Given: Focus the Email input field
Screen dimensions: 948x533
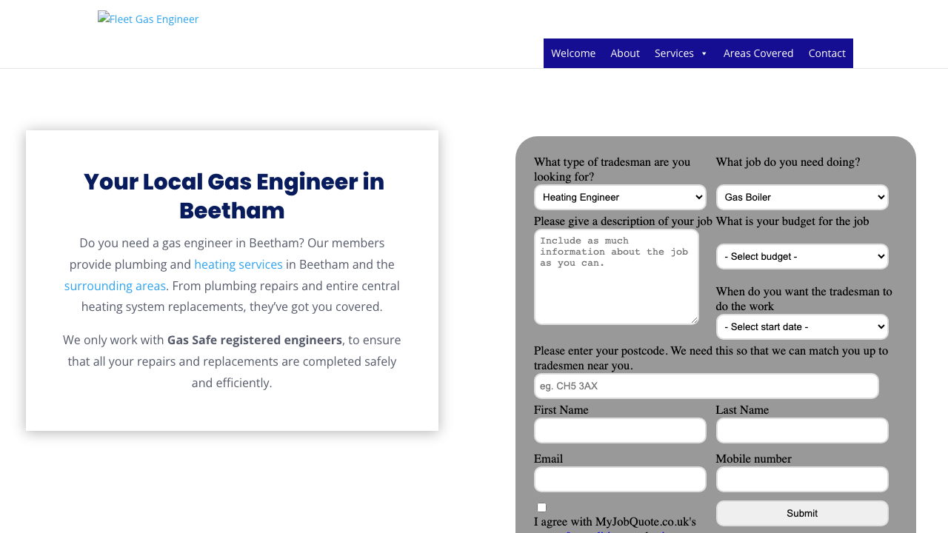Looking at the screenshot, I should pos(619,479).
